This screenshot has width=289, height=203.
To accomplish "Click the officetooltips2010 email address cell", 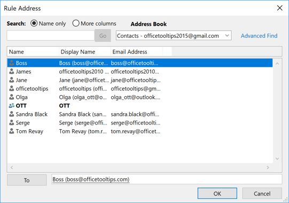I will pos(135,72).
